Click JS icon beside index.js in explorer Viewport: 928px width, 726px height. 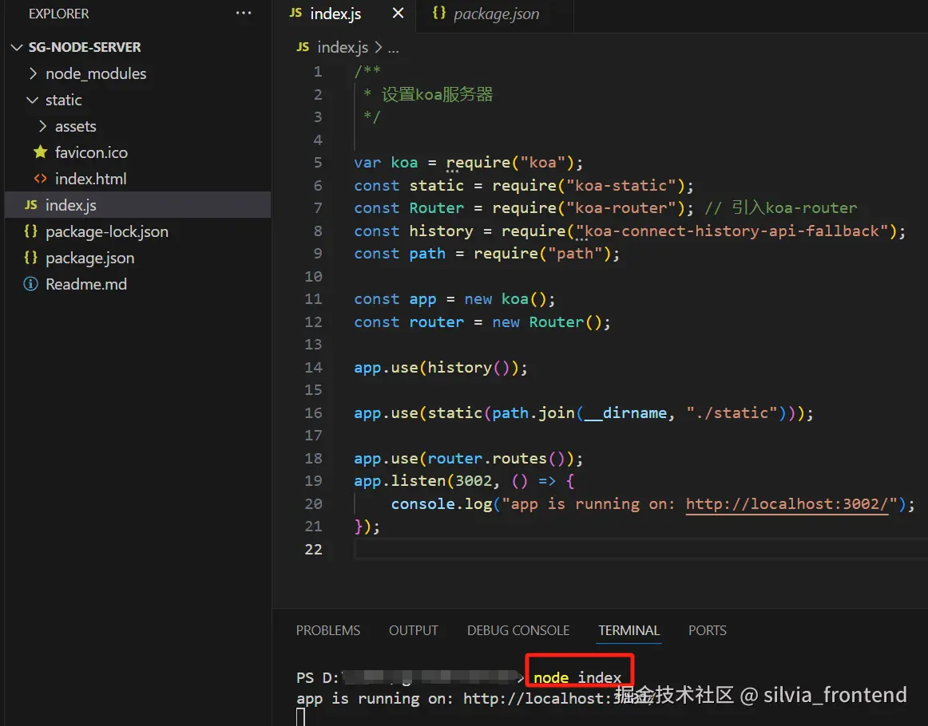[x=31, y=204]
